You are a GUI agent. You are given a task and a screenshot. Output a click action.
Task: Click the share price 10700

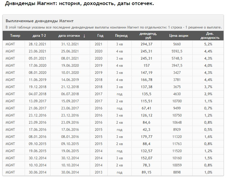(177, 101)
